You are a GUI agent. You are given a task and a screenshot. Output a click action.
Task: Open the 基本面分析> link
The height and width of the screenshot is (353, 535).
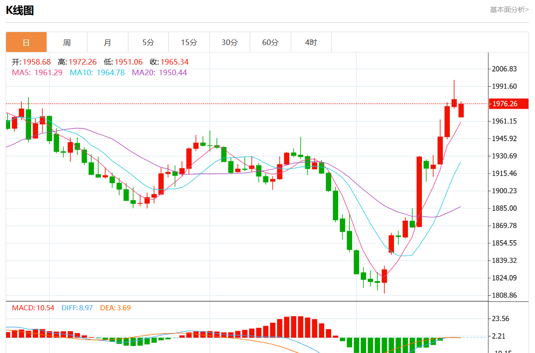coord(509,10)
